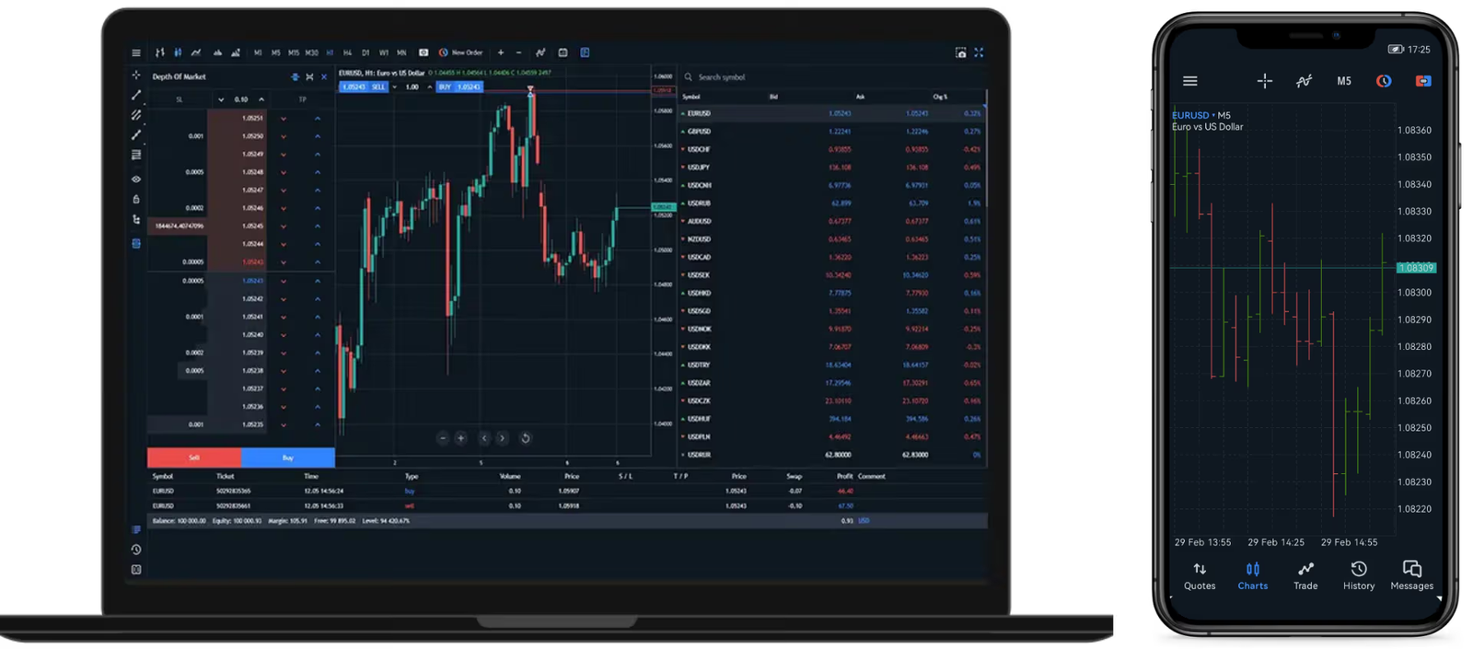Click the red Sell button under Depth Of Market

pos(194,458)
